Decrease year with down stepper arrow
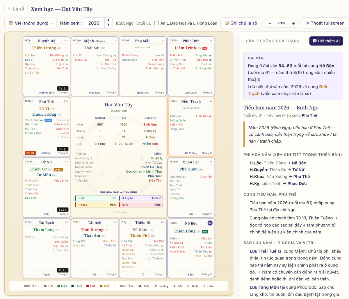The image size is (349, 299). pyautogui.click(x=108, y=26)
